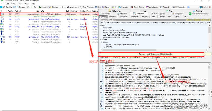
Task: Select session 3 sp3.baidu.com row
Action: tap(49, 19)
